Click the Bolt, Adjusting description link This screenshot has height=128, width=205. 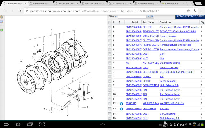coord(168,114)
